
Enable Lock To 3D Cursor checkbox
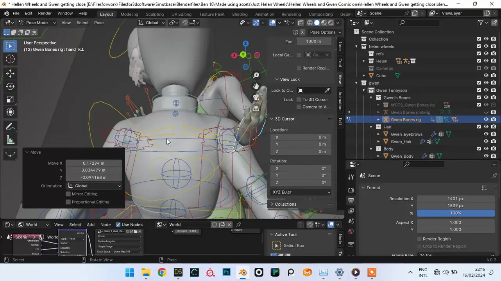coord(299,100)
